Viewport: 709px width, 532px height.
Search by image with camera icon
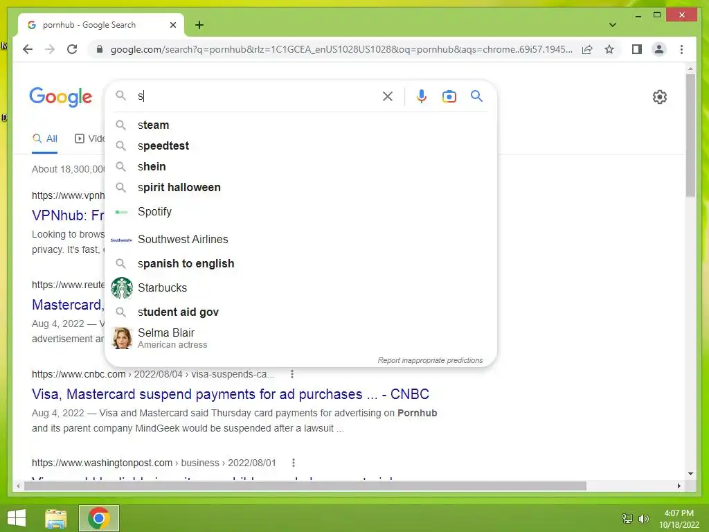[449, 96]
